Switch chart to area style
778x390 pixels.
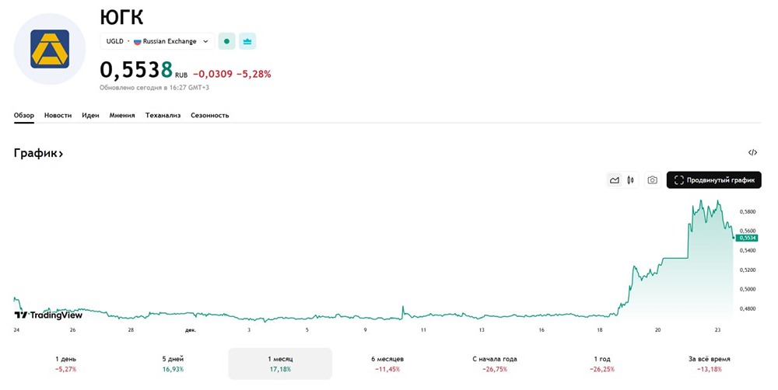click(615, 180)
